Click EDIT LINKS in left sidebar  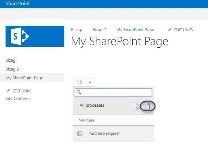pyautogui.click(x=22, y=91)
